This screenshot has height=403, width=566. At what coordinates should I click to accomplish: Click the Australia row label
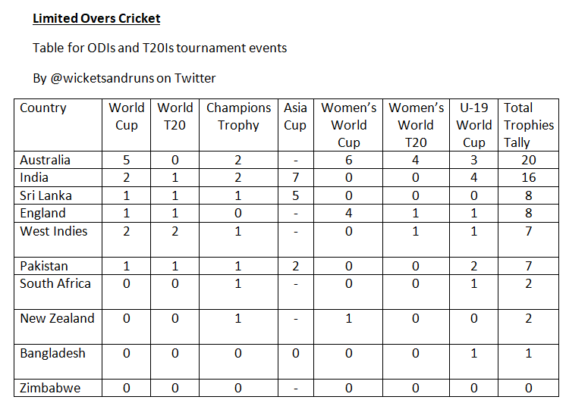(x=46, y=160)
